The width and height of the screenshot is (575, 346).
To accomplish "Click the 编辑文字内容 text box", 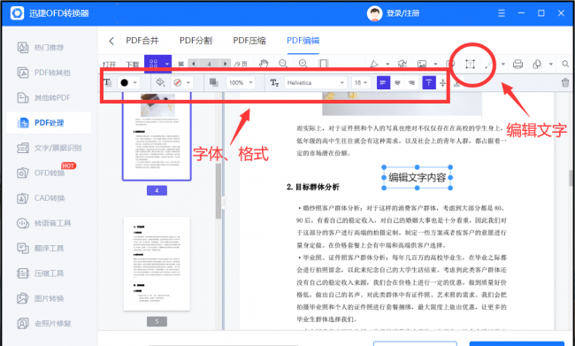I will pos(418,178).
